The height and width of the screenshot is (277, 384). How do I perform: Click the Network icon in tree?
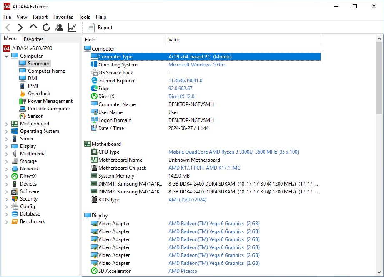(15, 169)
